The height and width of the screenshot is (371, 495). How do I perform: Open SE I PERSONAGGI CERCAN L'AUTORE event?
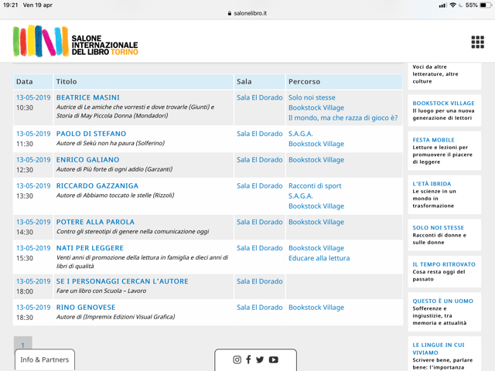[x=122, y=281]
